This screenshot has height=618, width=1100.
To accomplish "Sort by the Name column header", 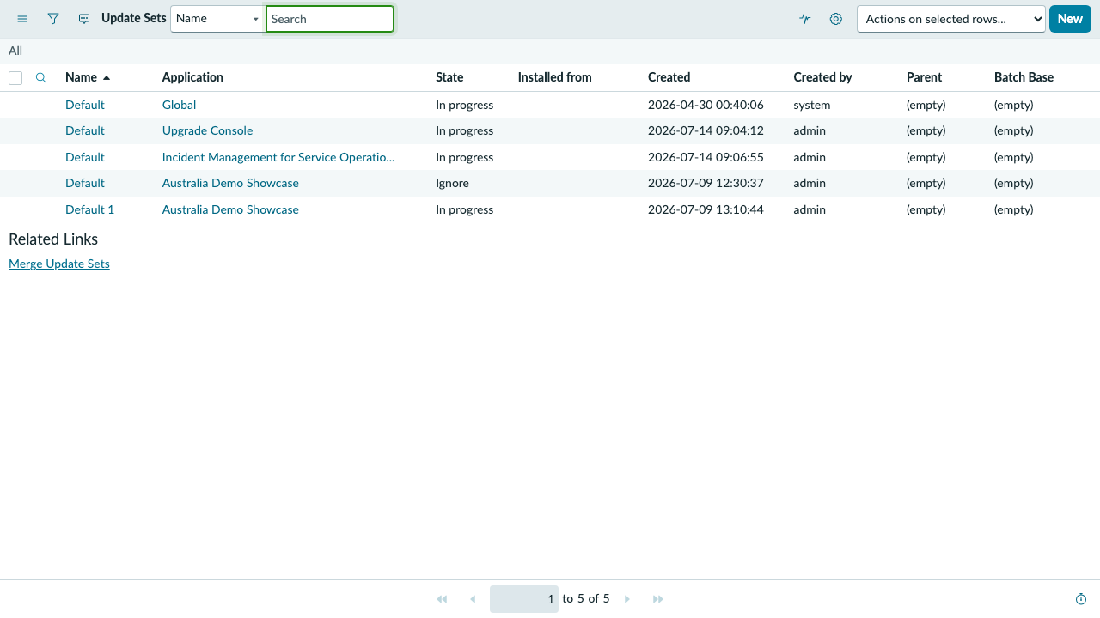I will click(81, 77).
